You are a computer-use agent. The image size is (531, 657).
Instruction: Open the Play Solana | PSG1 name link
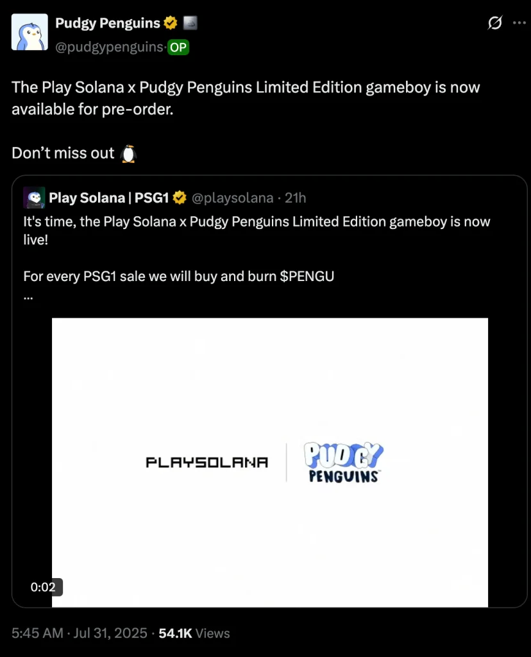pos(109,198)
